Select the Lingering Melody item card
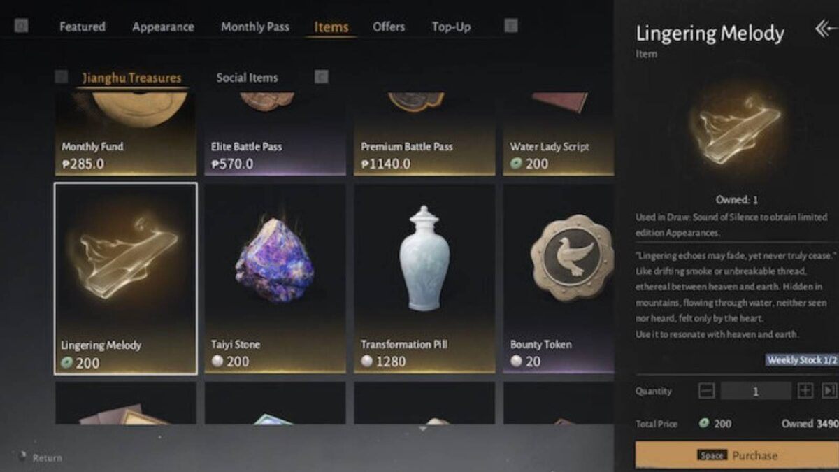Screen dimensions: 839x472 pos(126,278)
